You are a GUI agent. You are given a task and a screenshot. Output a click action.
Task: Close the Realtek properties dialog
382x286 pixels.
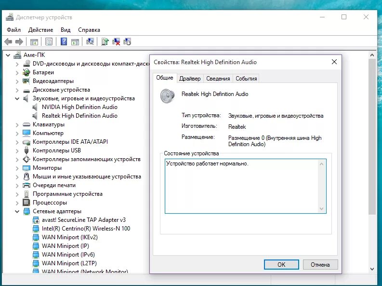(334, 62)
